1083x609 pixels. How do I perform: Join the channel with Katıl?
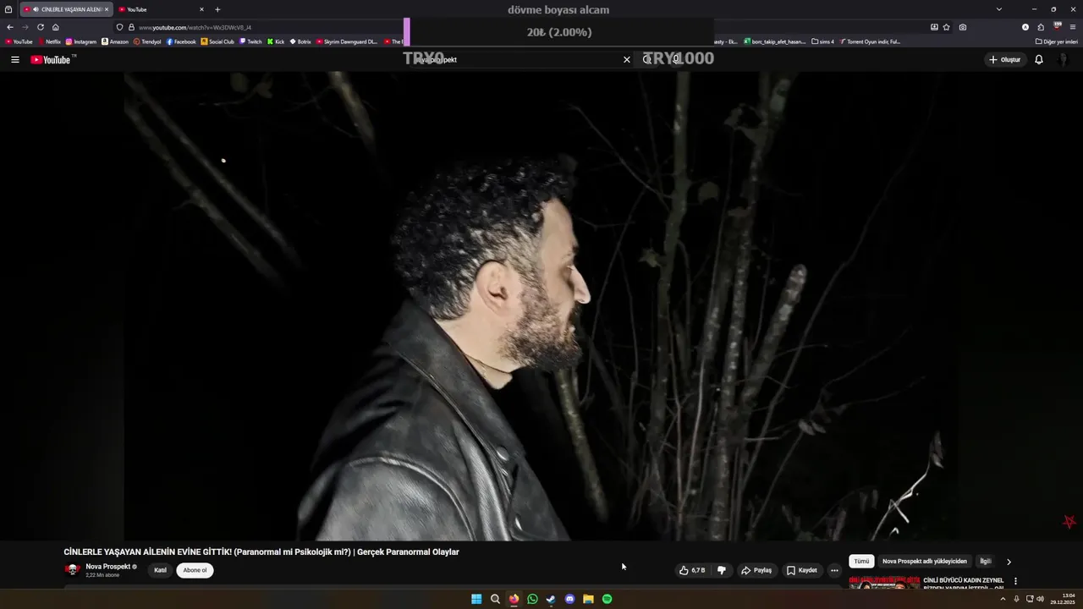(160, 570)
